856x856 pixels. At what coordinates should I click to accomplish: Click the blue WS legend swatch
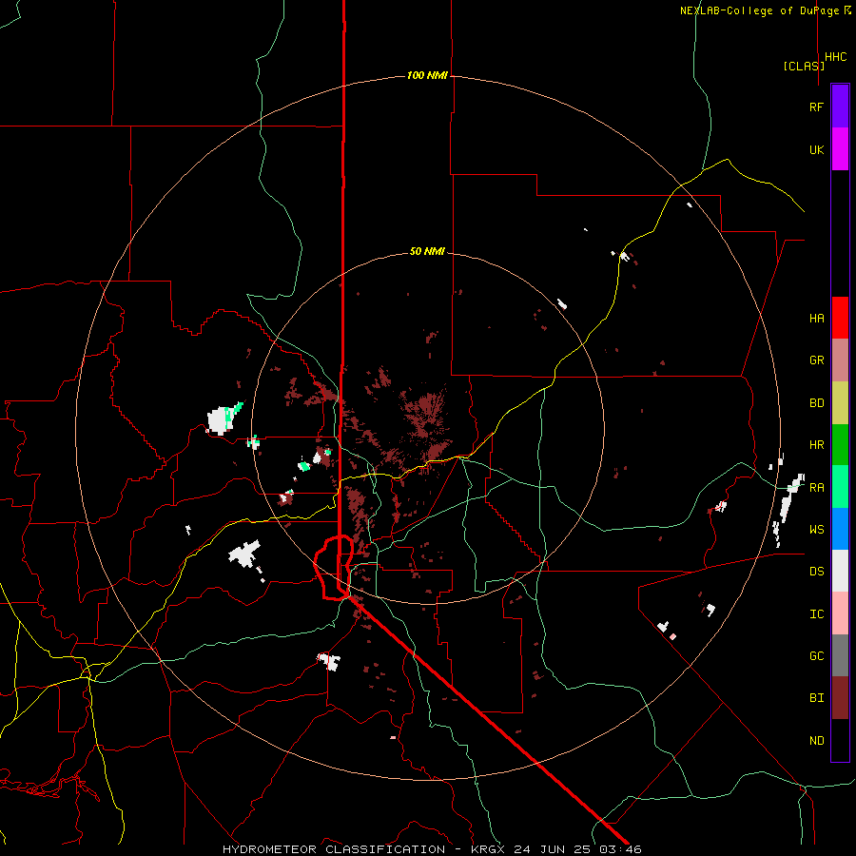[840, 529]
